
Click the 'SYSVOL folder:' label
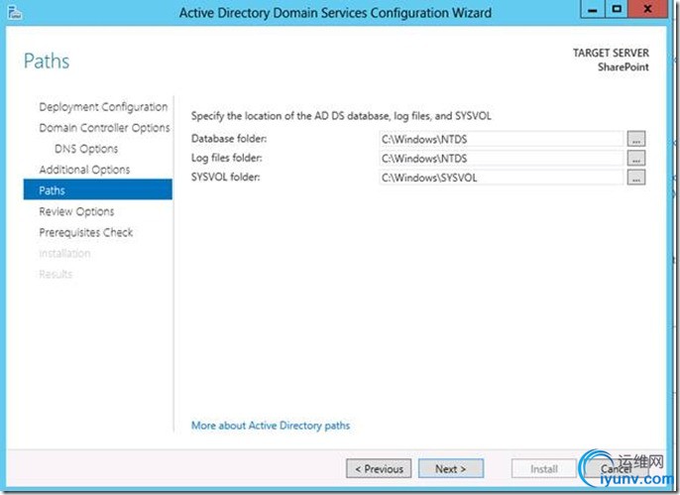226,177
